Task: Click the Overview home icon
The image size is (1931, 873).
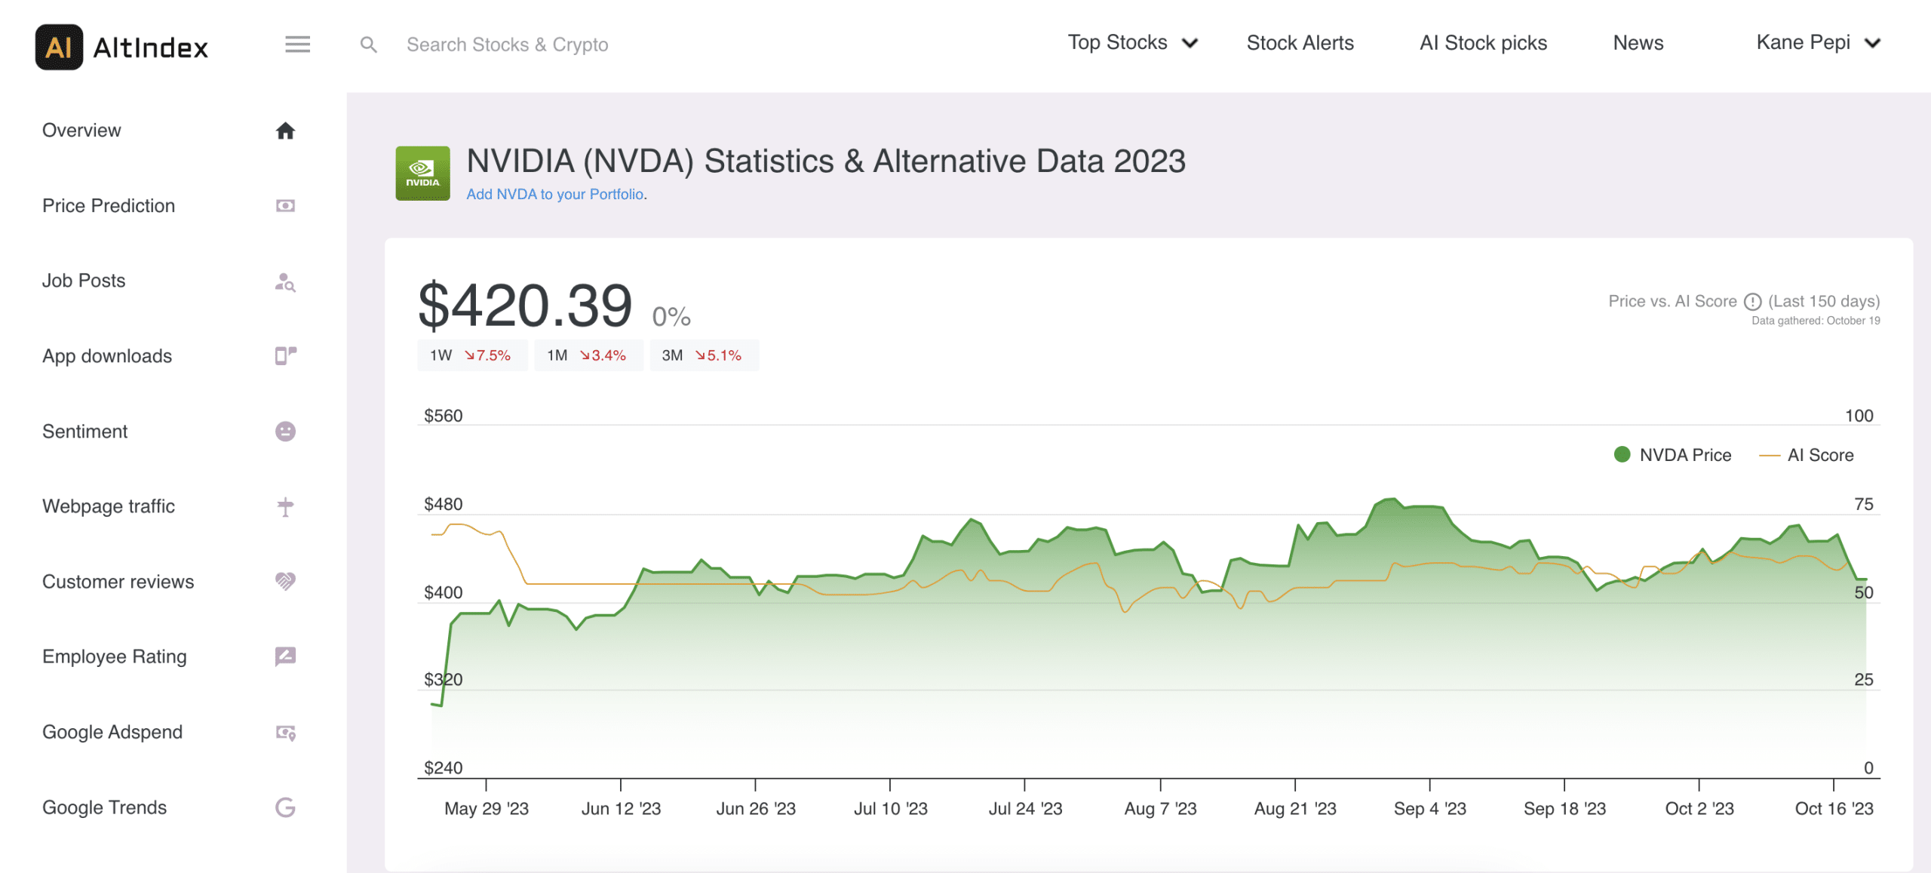Action: coord(285,131)
